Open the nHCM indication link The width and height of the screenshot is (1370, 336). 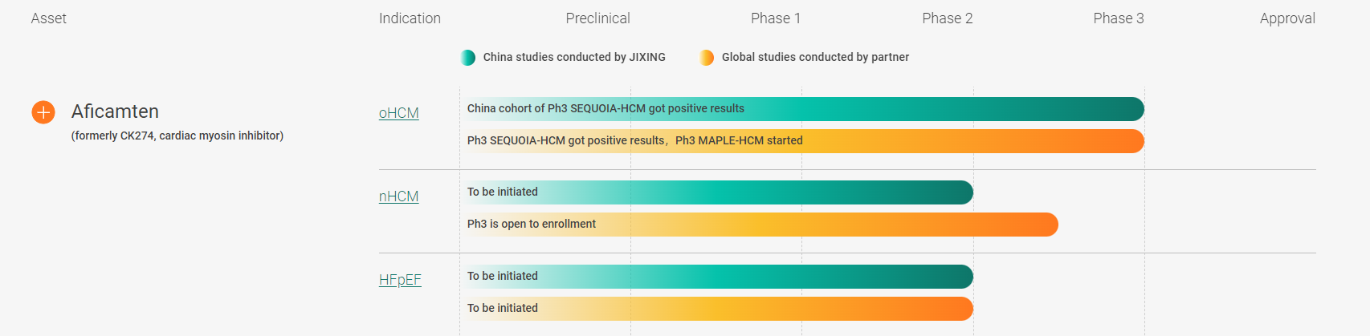pyautogui.click(x=398, y=196)
